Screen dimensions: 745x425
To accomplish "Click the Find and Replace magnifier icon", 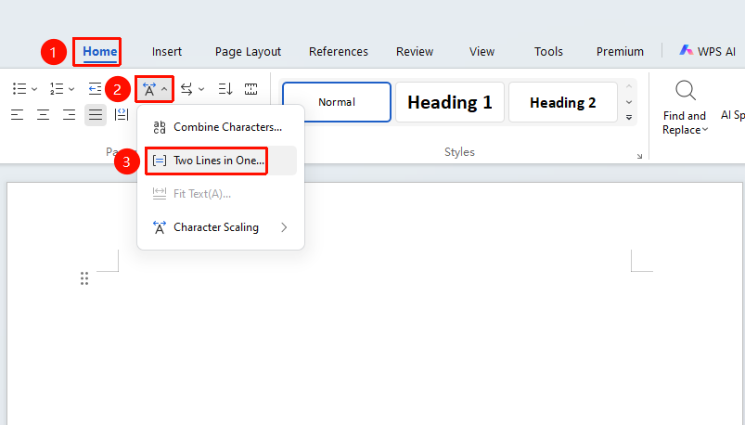I will coord(685,90).
